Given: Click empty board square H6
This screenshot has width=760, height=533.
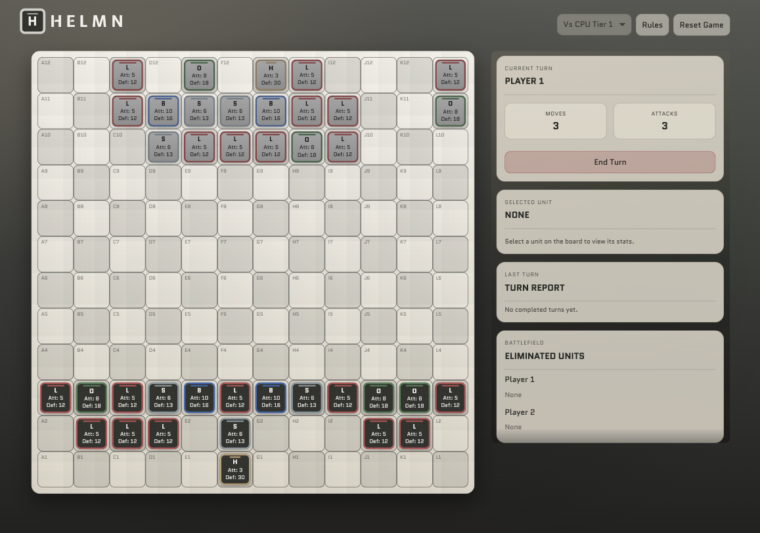Looking at the screenshot, I should point(307,290).
